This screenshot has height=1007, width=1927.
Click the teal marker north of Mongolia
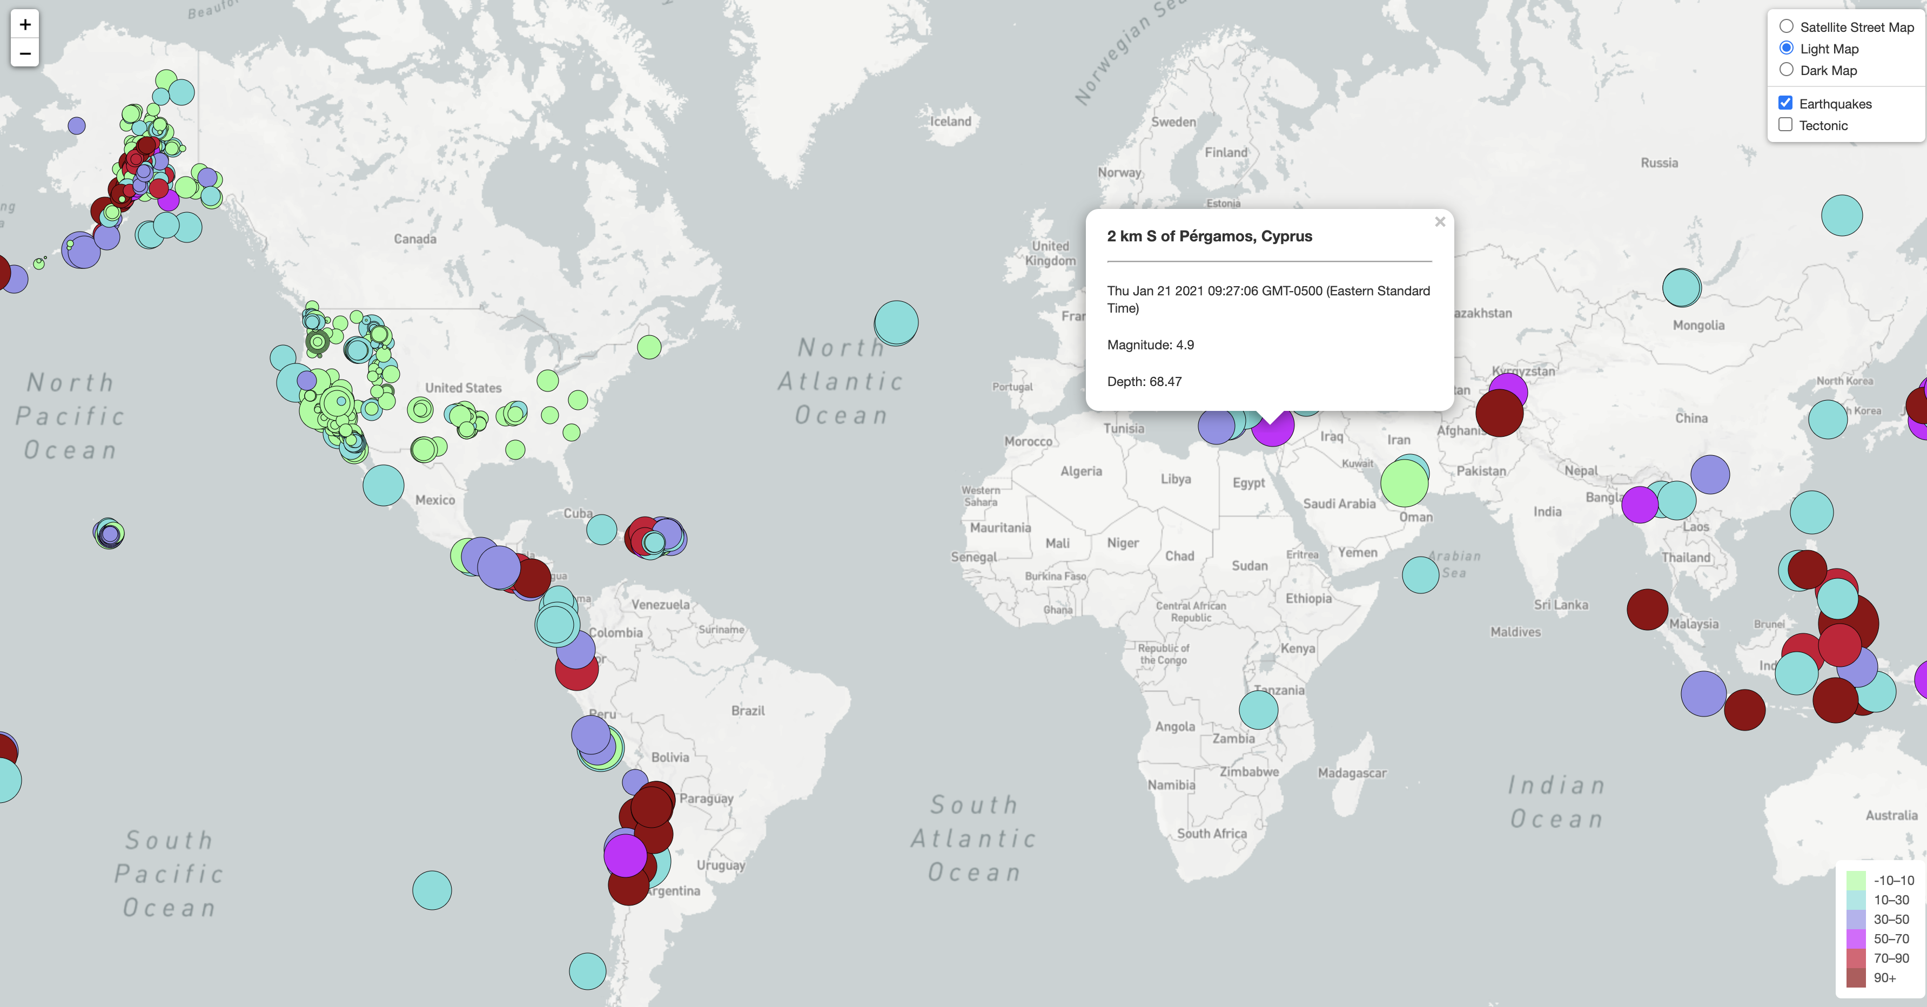[1681, 288]
